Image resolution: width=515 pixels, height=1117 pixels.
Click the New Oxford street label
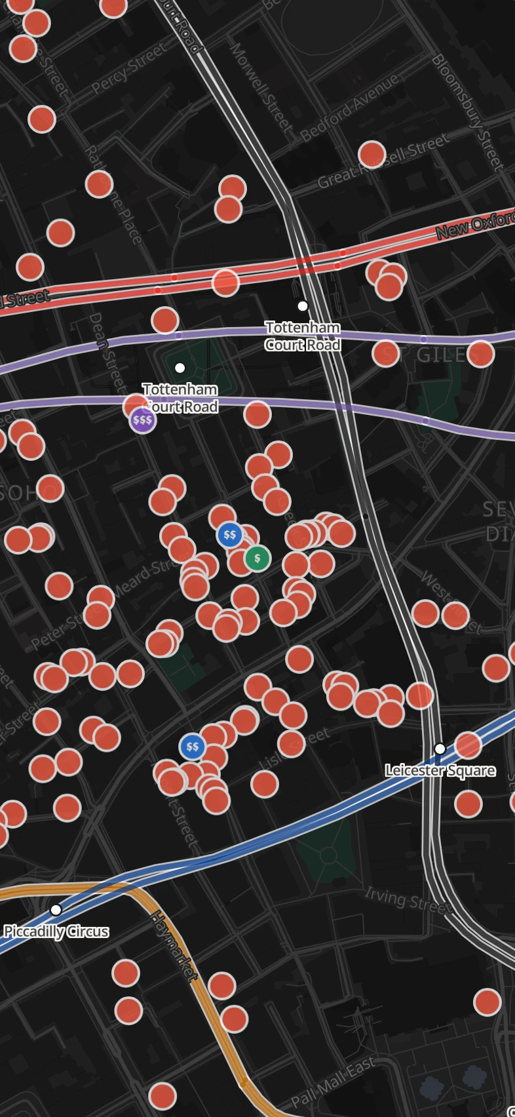tap(475, 225)
